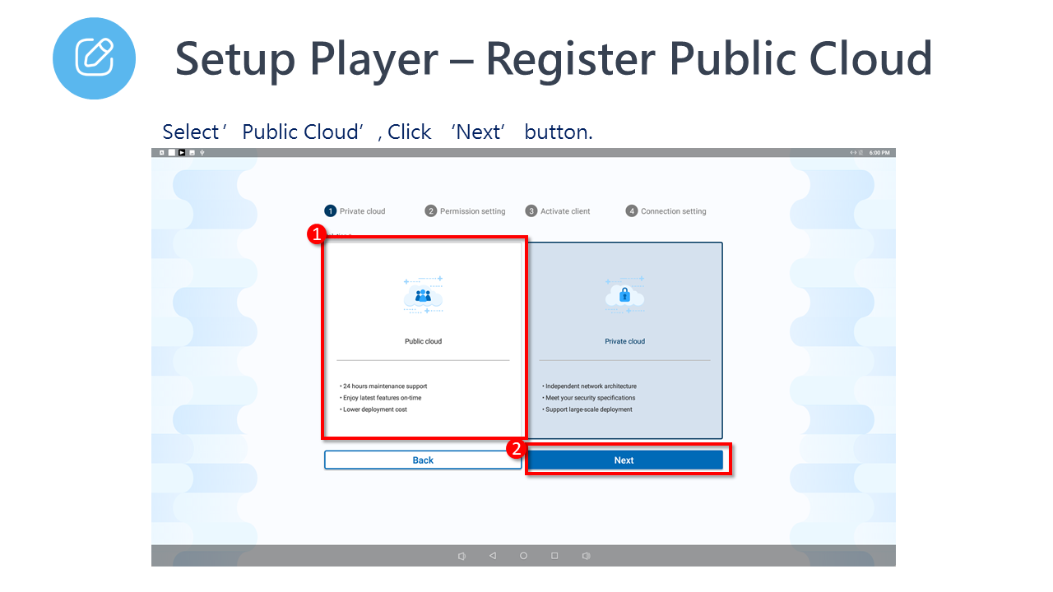1053x592 pixels.
Task: Click the play icon in status bar
Action: click(182, 153)
